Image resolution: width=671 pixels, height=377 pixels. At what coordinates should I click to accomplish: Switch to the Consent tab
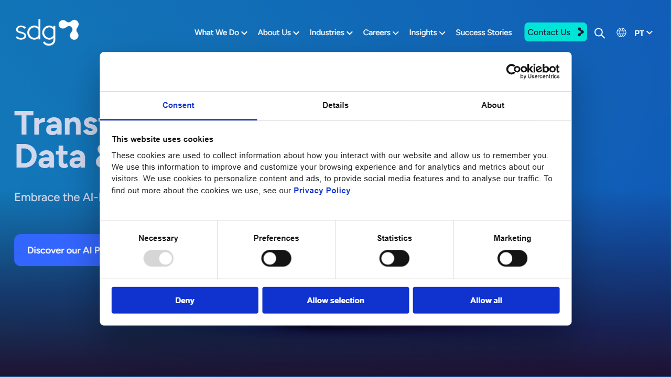click(x=178, y=106)
